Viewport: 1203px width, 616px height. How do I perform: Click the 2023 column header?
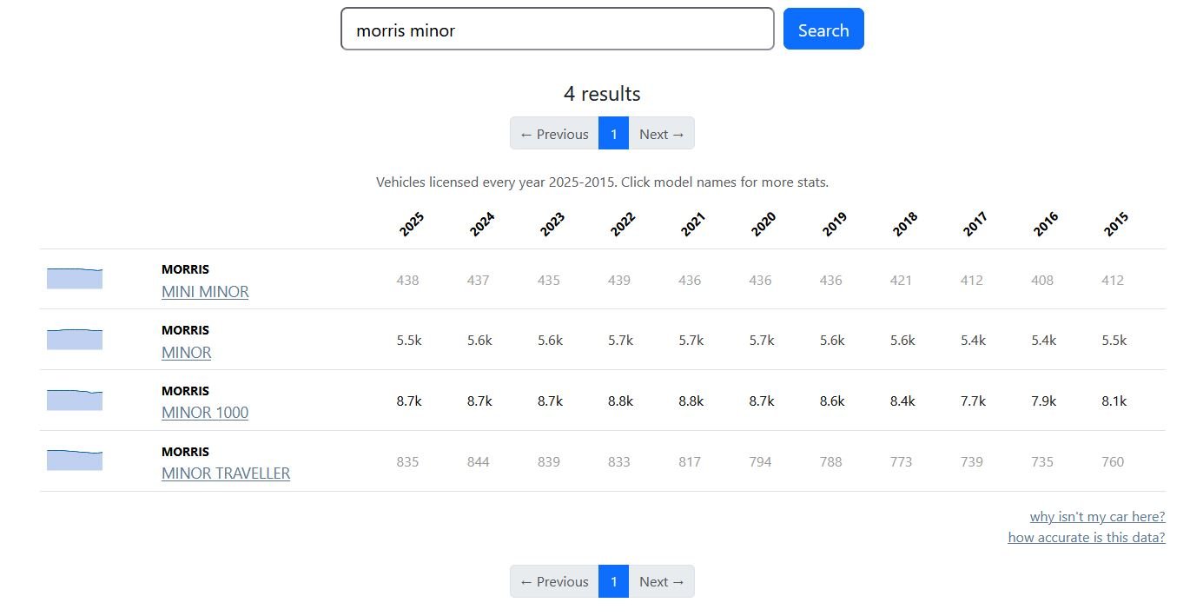[552, 224]
